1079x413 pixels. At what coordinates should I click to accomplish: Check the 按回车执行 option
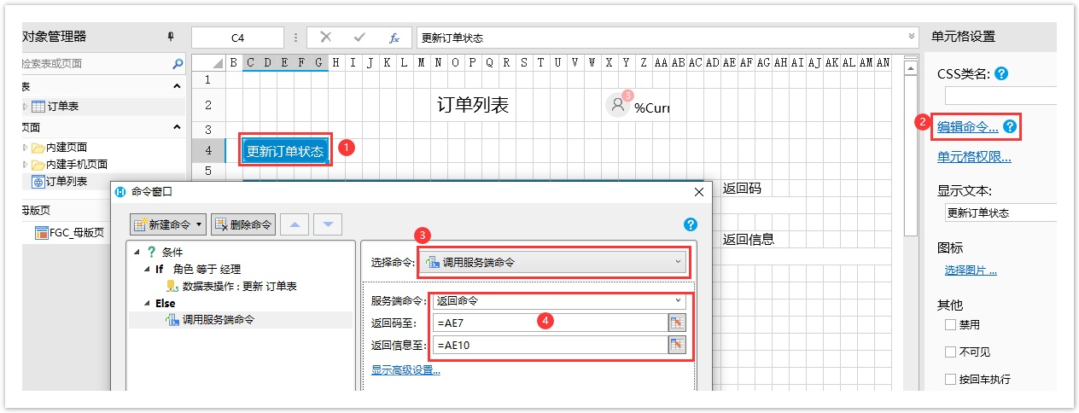pos(950,380)
